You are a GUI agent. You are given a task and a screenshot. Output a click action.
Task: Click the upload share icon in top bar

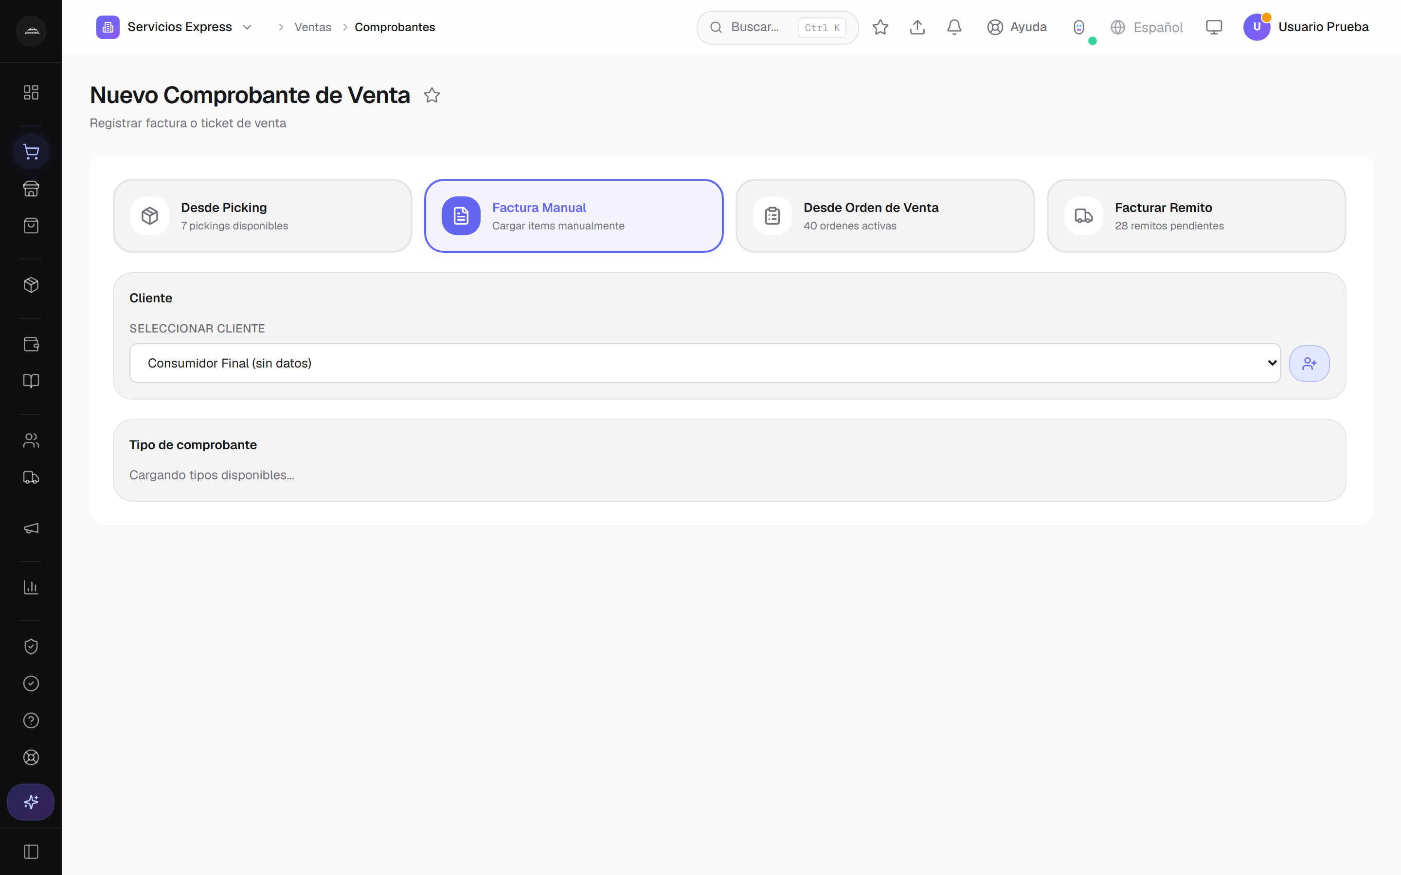(x=917, y=27)
